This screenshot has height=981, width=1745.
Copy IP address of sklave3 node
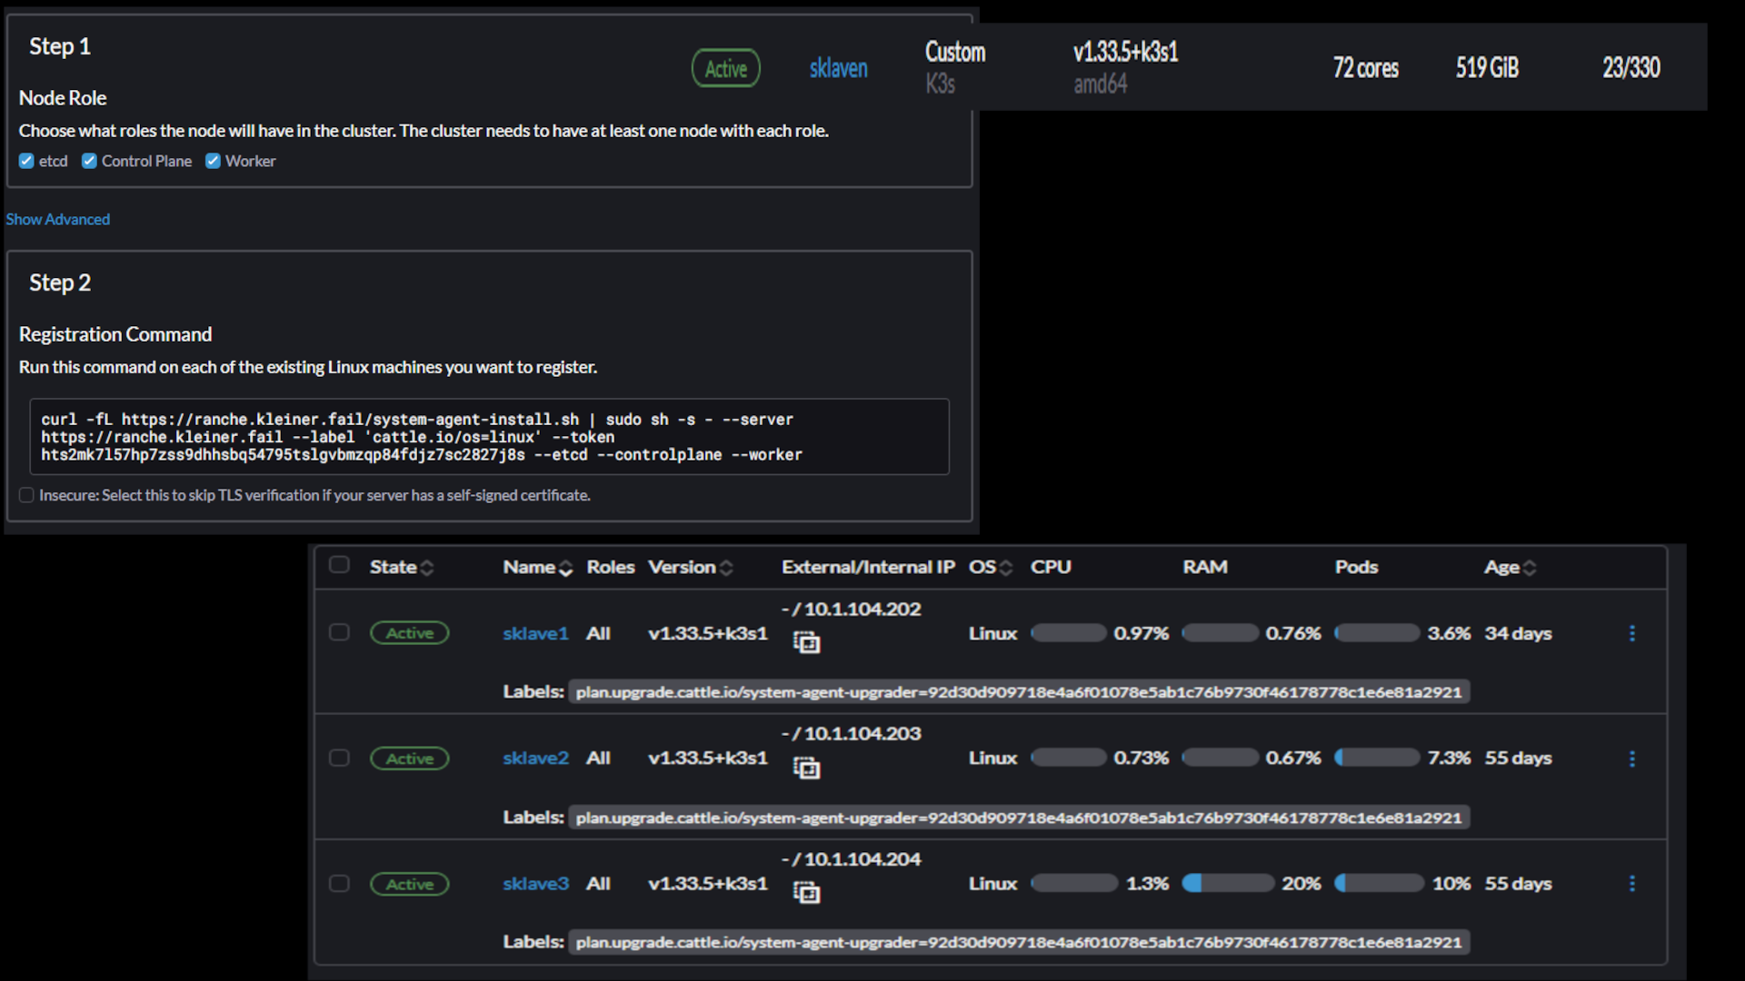click(x=806, y=893)
